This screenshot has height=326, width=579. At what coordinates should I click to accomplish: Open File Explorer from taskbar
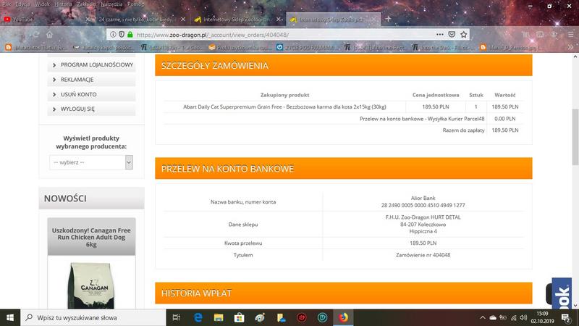[x=219, y=317]
